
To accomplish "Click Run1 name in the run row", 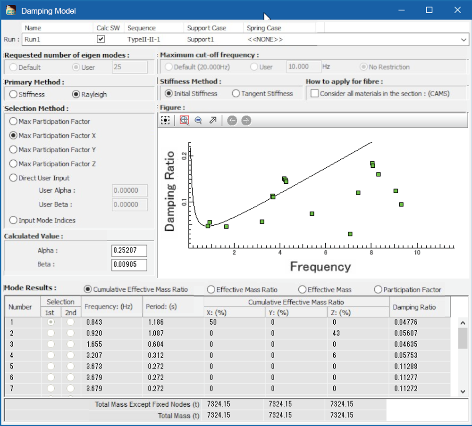I will (32, 40).
